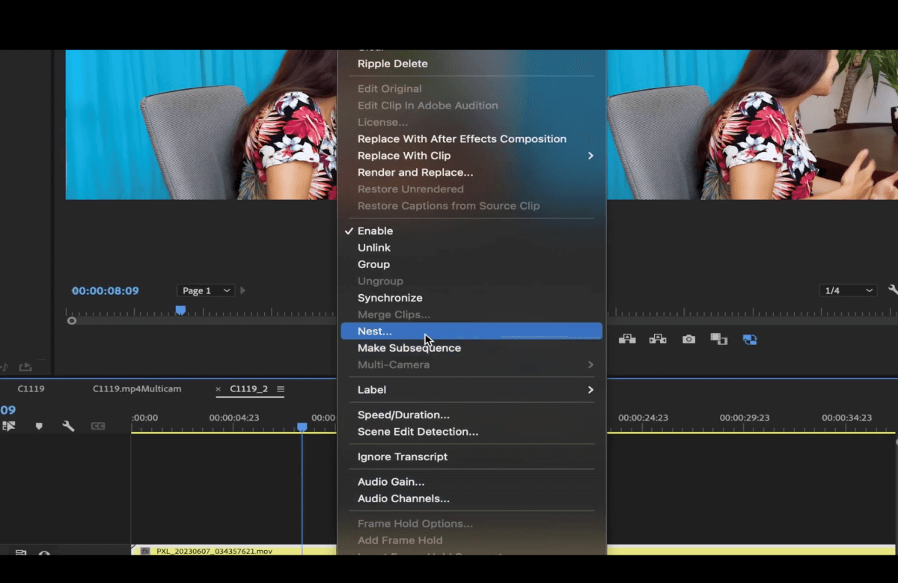Image resolution: width=898 pixels, height=583 pixels.
Task: Click the source monitor video preview
Action: 201,124
